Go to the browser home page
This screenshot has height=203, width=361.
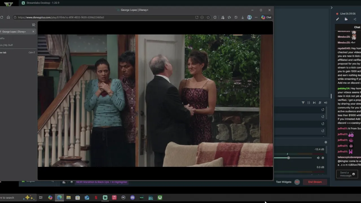pos(8,17)
